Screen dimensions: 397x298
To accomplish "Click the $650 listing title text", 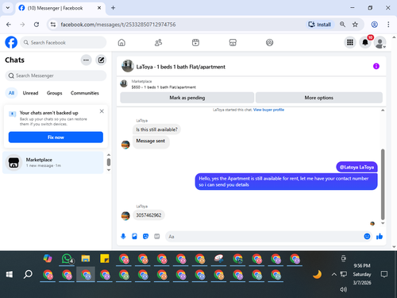I will pyautogui.click(x=164, y=87).
